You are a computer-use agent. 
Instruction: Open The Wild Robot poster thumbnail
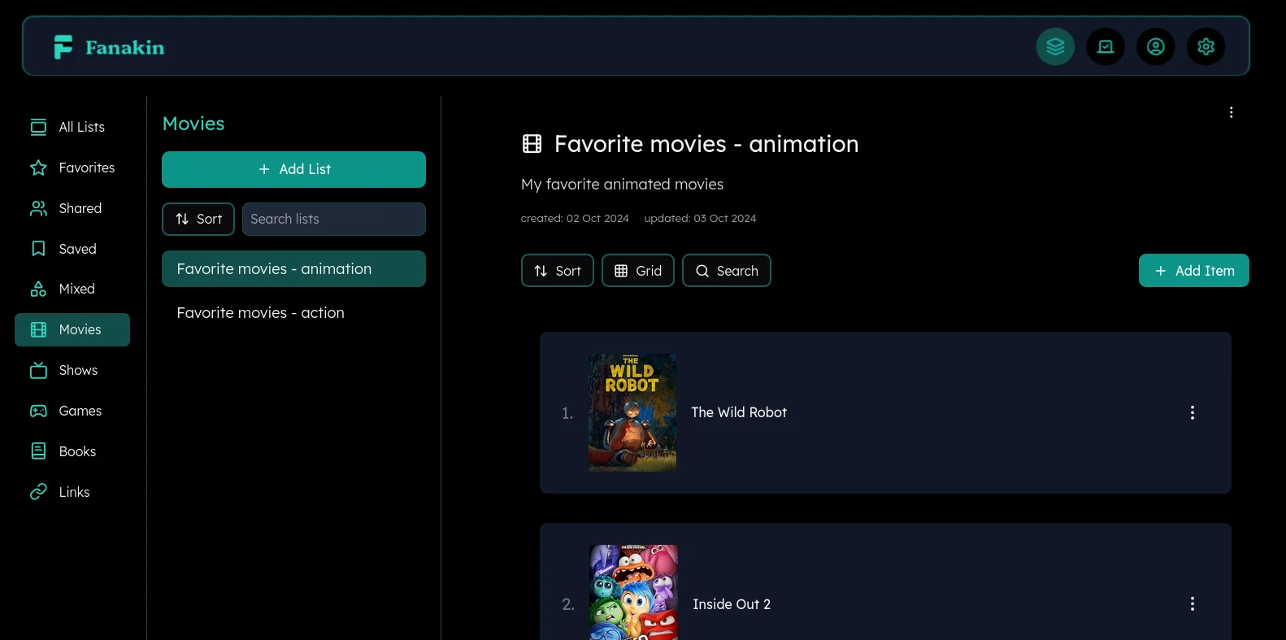(x=632, y=412)
